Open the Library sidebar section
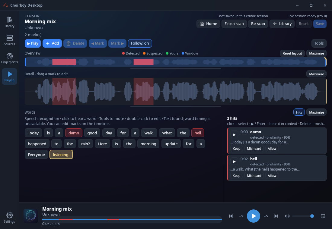Screen dimensions: 332x229 [9, 22]
